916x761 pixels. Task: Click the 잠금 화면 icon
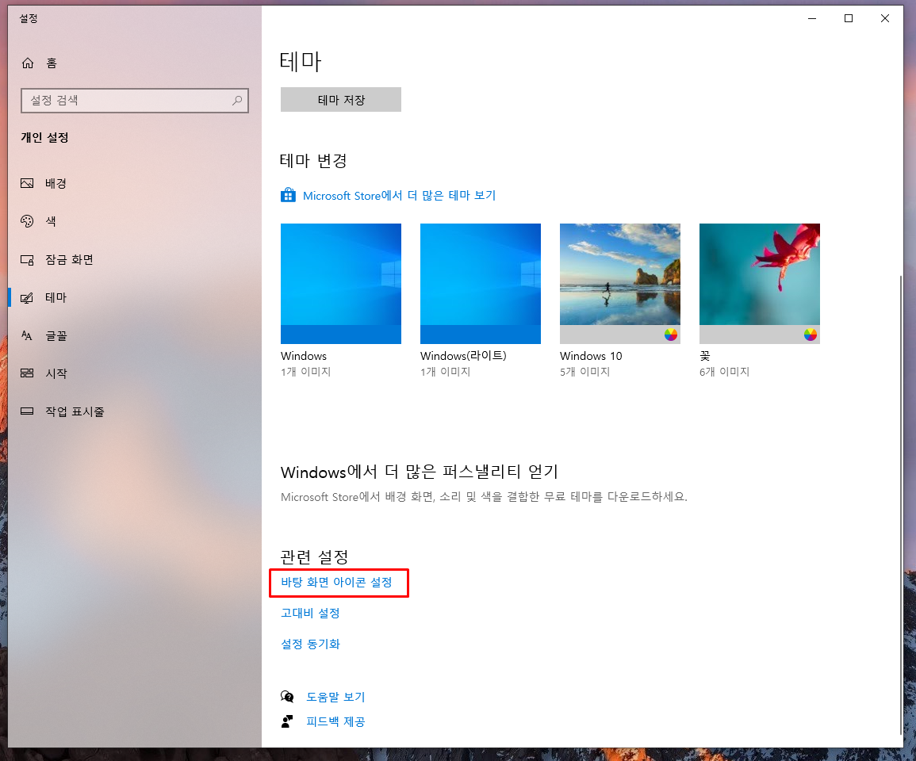[27, 259]
